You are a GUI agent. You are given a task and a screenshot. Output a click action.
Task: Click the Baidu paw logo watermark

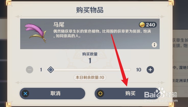pos(161,92)
